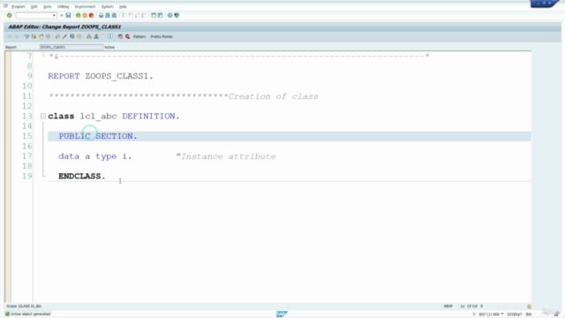Open the System menu

coord(107,6)
